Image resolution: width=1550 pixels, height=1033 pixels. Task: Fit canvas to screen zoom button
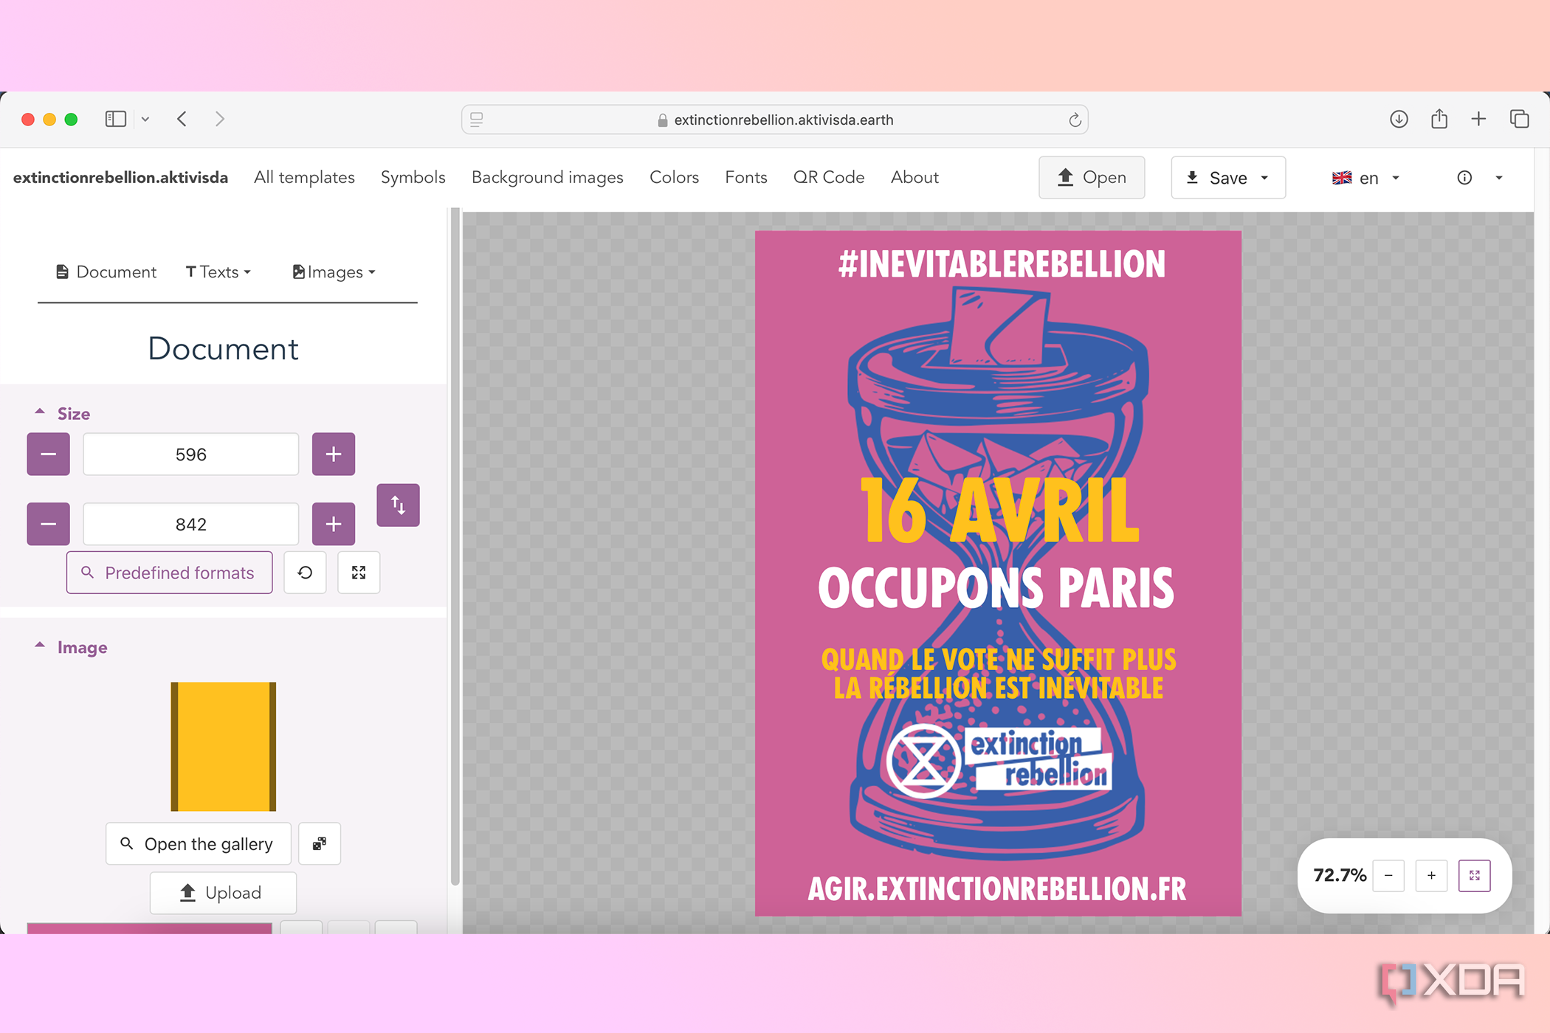1475,876
